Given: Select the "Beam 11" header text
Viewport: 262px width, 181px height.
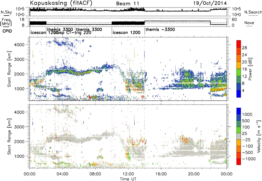Looking at the screenshot, I should click(x=127, y=4).
